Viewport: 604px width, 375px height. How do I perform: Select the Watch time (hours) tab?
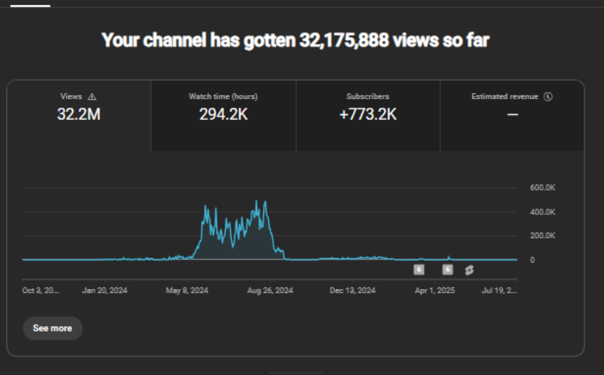[224, 115]
